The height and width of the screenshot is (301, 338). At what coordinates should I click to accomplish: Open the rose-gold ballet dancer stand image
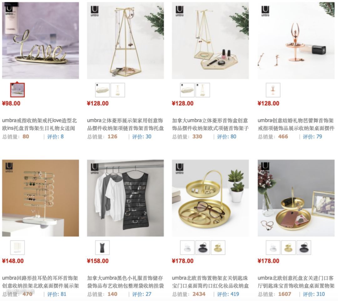click(x=296, y=41)
